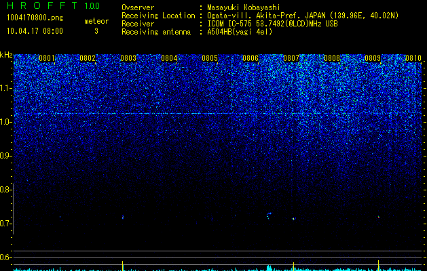Click the yellow detection spike at 0809
This screenshot has height=271, width=427.
(379, 266)
